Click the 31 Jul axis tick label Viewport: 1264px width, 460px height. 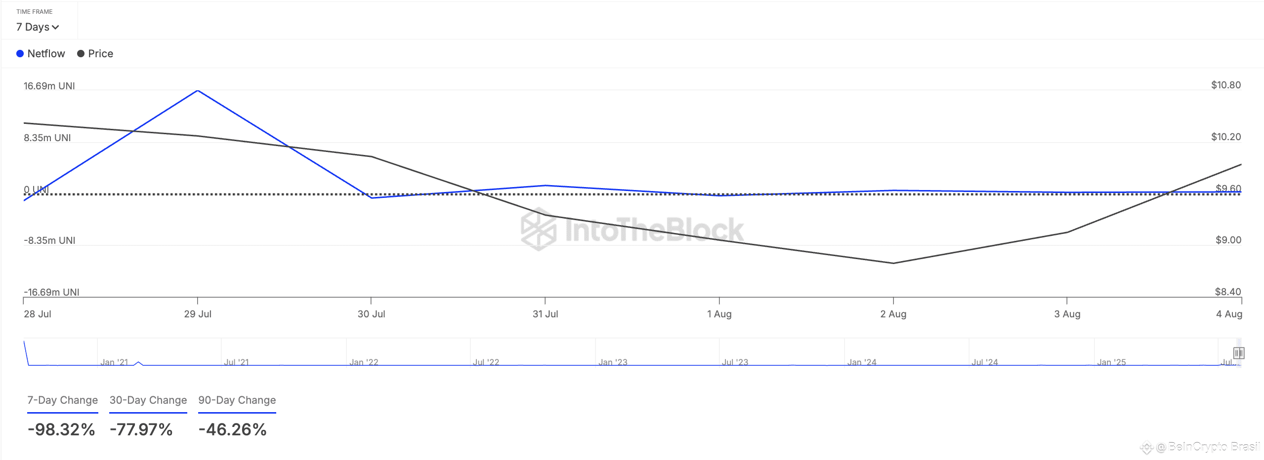click(546, 314)
